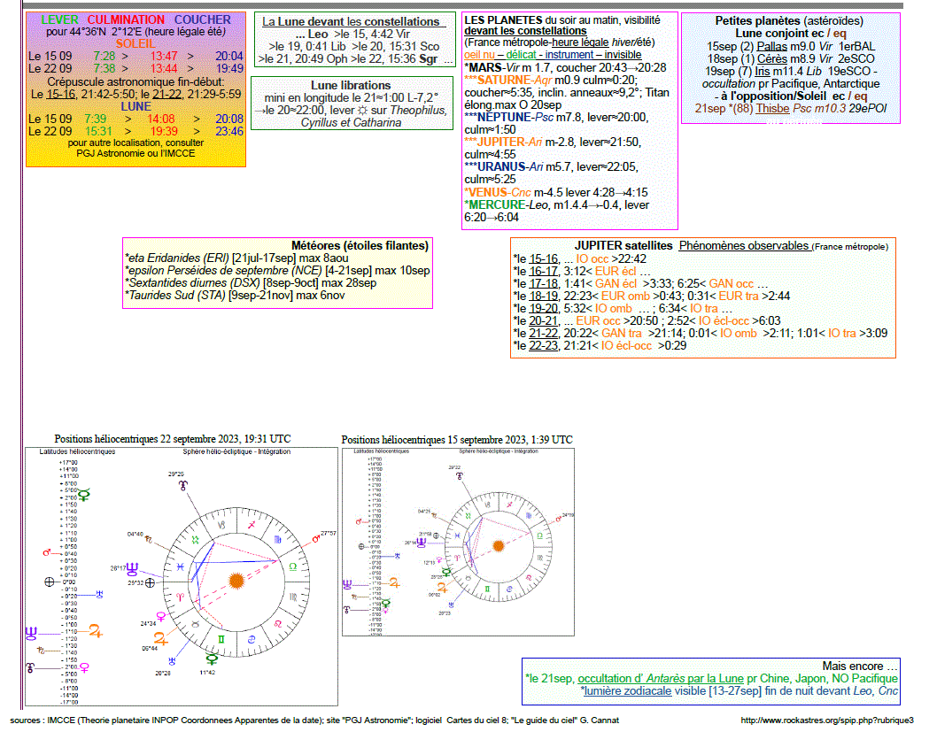
Task: Click the 'Météores (étoiles filantes)' heading
Action: (x=360, y=246)
